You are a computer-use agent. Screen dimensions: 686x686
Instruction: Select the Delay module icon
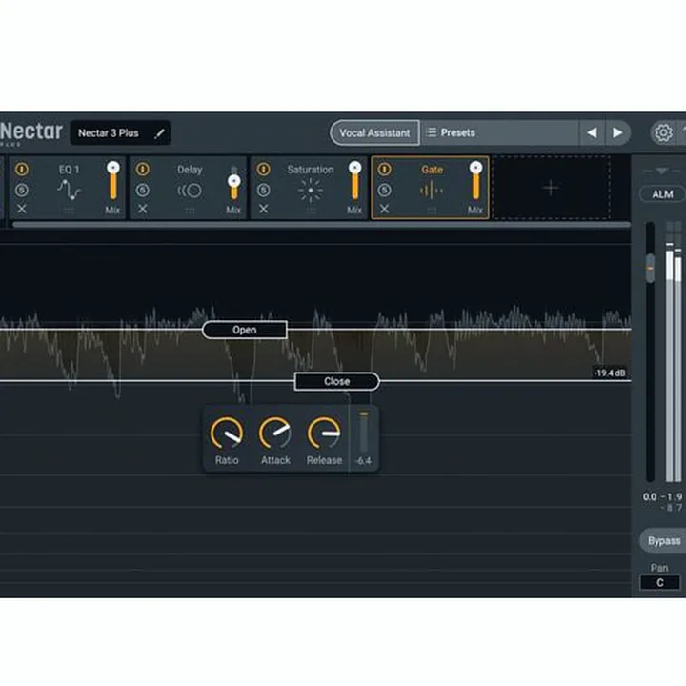coord(190,191)
